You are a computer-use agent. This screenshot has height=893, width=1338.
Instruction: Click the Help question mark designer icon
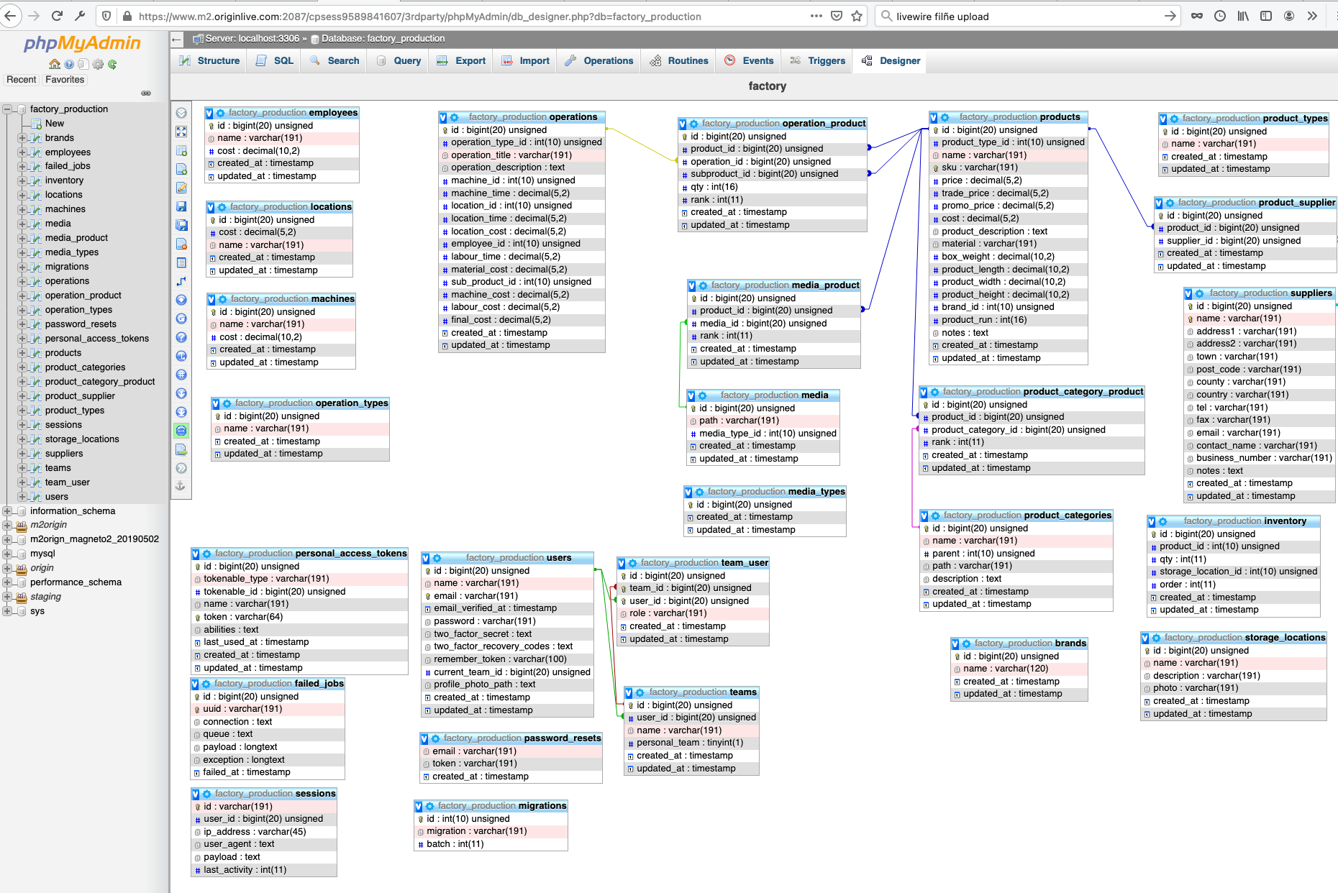[x=181, y=337]
